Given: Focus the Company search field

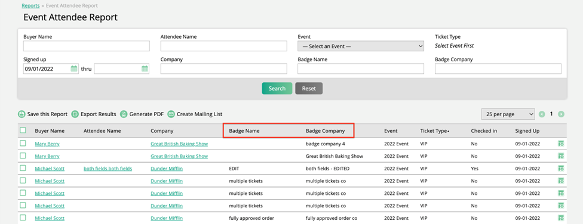Looking at the screenshot, I should (x=224, y=69).
